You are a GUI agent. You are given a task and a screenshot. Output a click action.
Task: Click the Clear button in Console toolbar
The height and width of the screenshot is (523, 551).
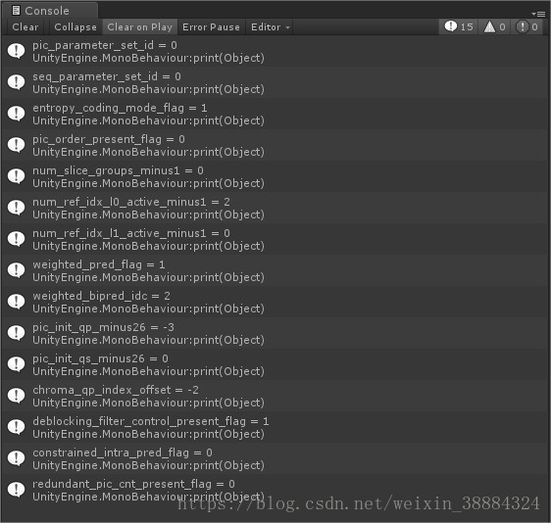click(25, 27)
